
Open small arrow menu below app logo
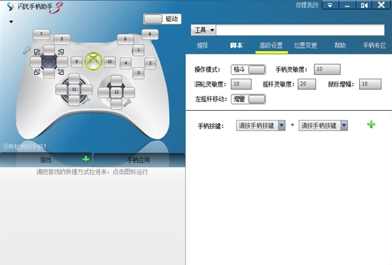coord(11,22)
